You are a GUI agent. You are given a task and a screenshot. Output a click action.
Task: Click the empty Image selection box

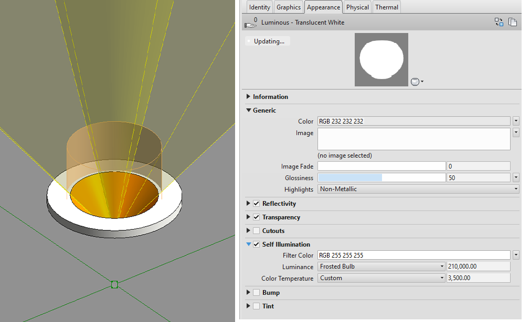pos(414,139)
